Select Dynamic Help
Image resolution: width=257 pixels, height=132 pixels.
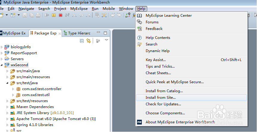(191, 51)
